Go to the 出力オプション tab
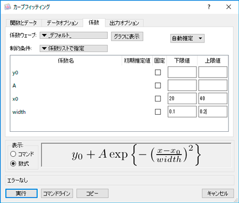The height and width of the screenshot is (203, 239). click(x=124, y=23)
